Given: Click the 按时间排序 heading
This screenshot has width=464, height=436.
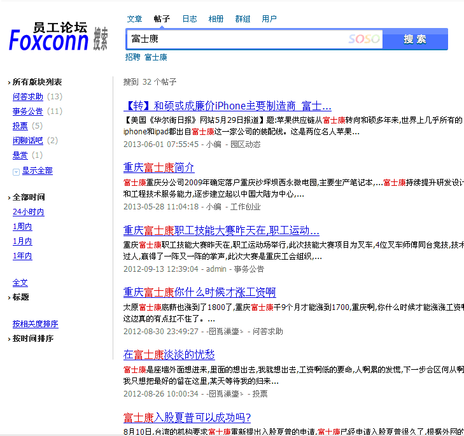Looking at the screenshot, I should pyautogui.click(x=33, y=339).
